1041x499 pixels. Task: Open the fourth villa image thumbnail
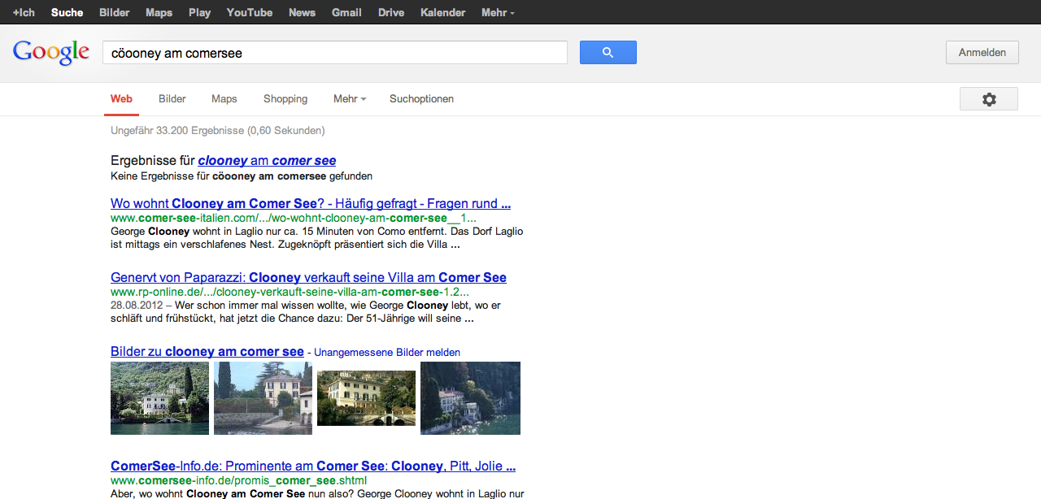[470, 398]
